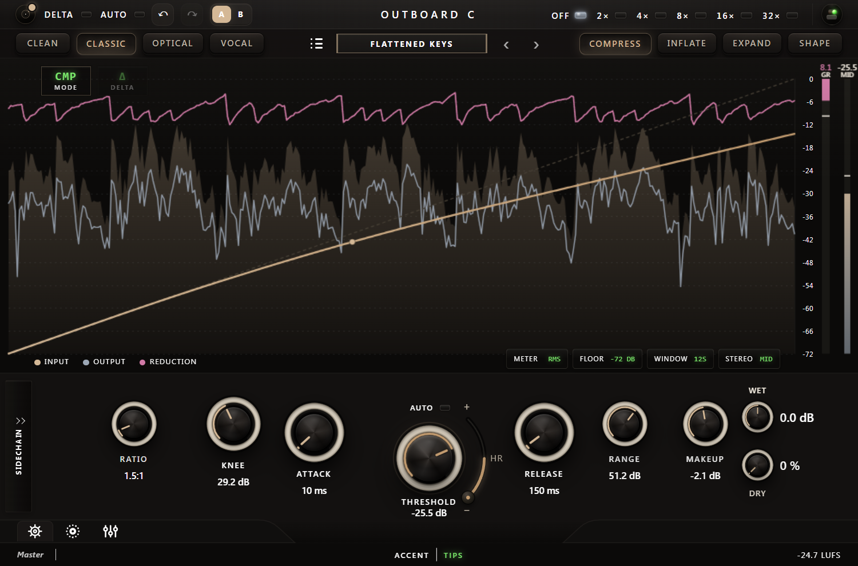Toggle the Delta switch in the header

(86, 14)
